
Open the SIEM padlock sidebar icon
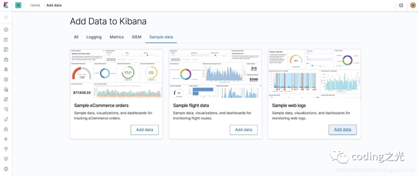coord(6,129)
